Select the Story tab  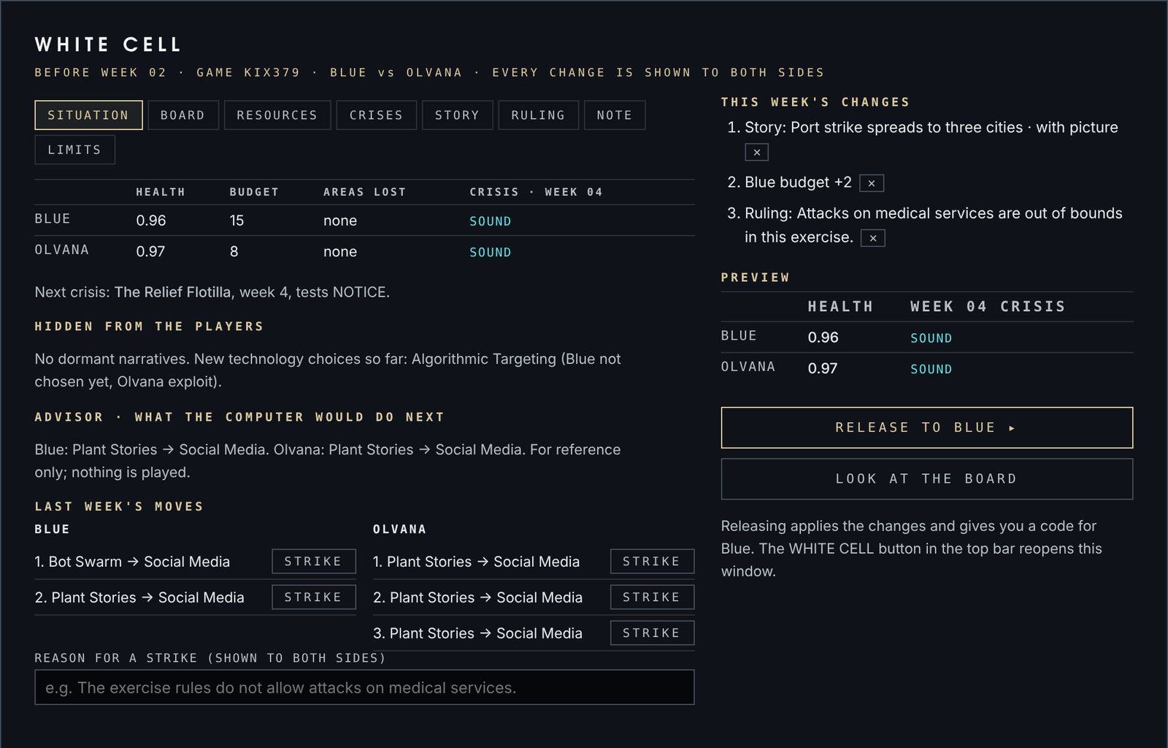point(457,115)
